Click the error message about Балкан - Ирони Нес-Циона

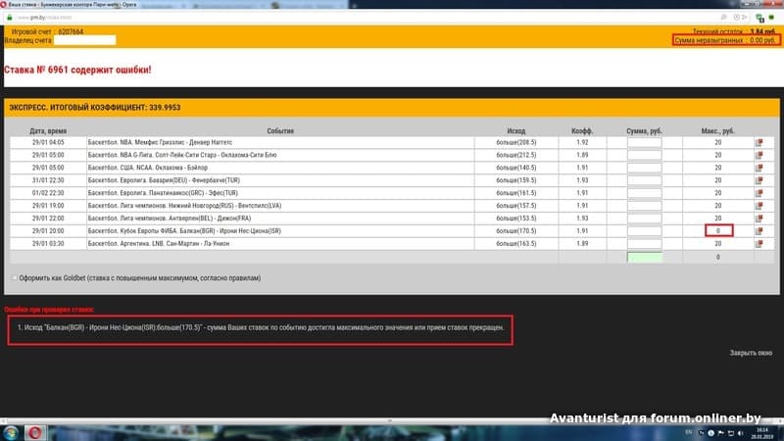[x=261, y=328]
